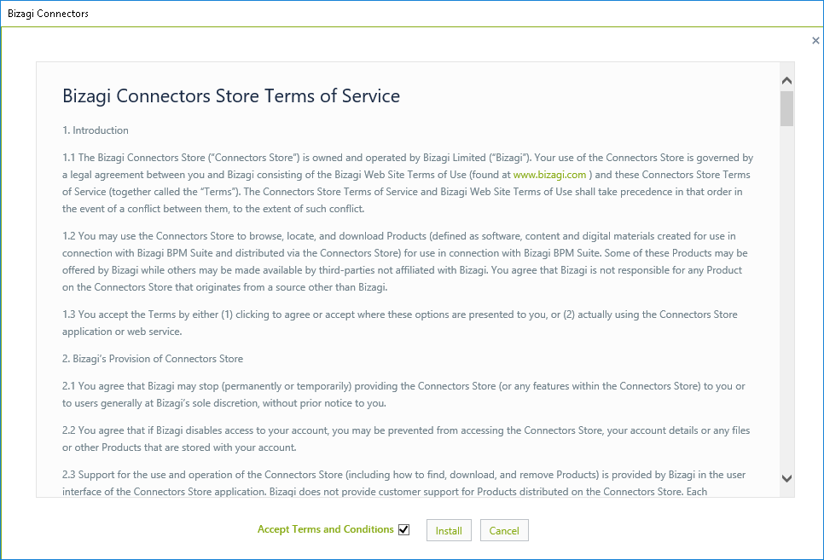Screen dimensions: 824x560
Task: Click the Accept Terms and Conditions label
Action: point(325,529)
